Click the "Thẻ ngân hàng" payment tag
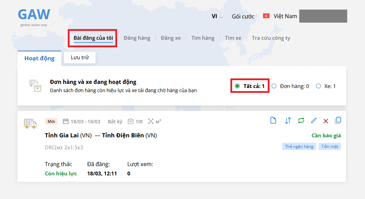 [299, 147]
